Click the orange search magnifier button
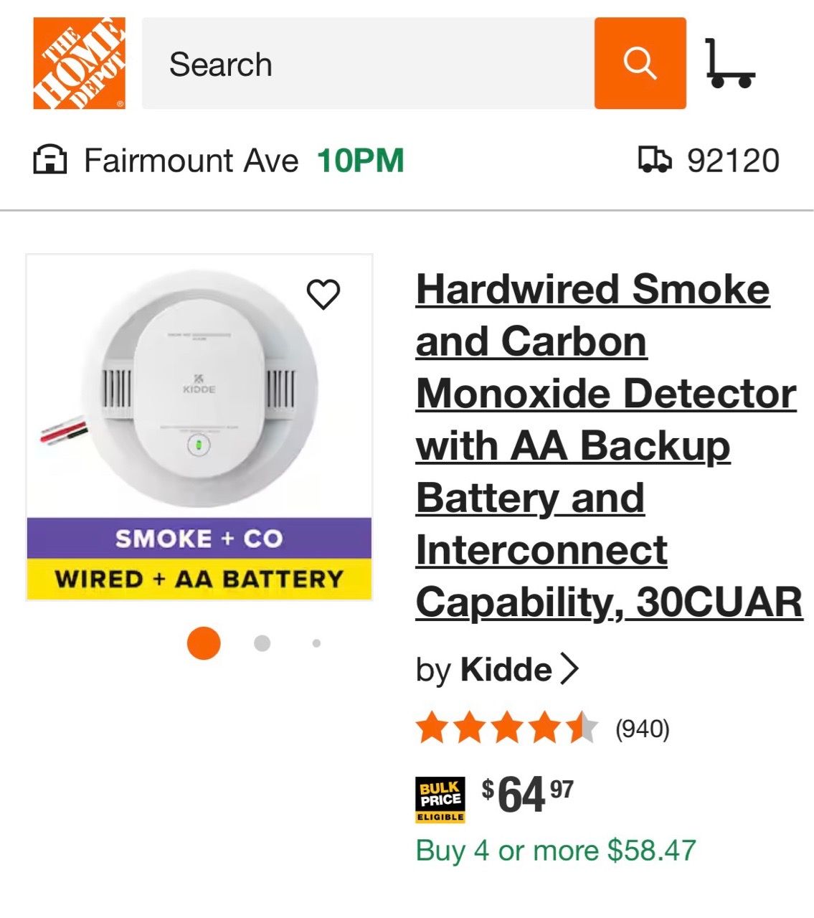 click(640, 63)
